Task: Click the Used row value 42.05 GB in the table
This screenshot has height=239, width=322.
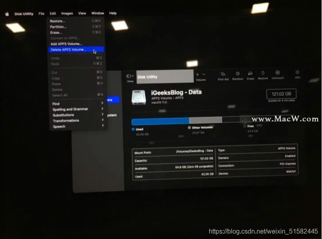Action: [x=207, y=174]
